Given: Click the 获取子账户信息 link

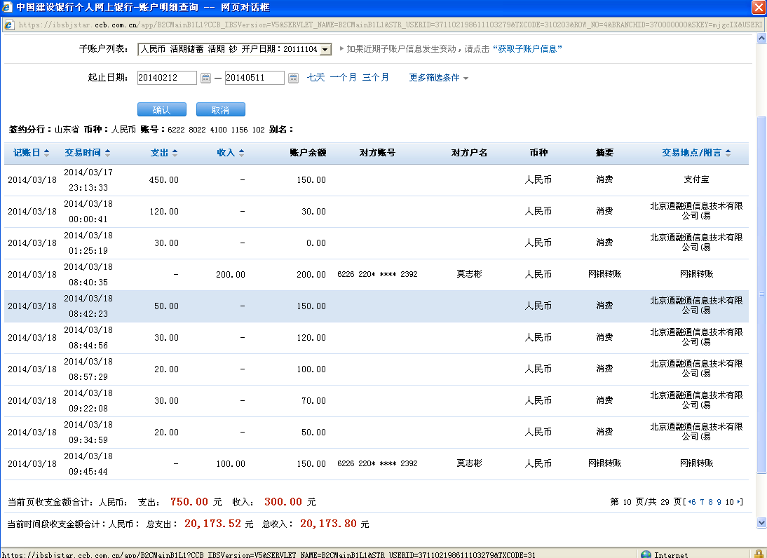Looking at the screenshot, I should pos(527,49).
